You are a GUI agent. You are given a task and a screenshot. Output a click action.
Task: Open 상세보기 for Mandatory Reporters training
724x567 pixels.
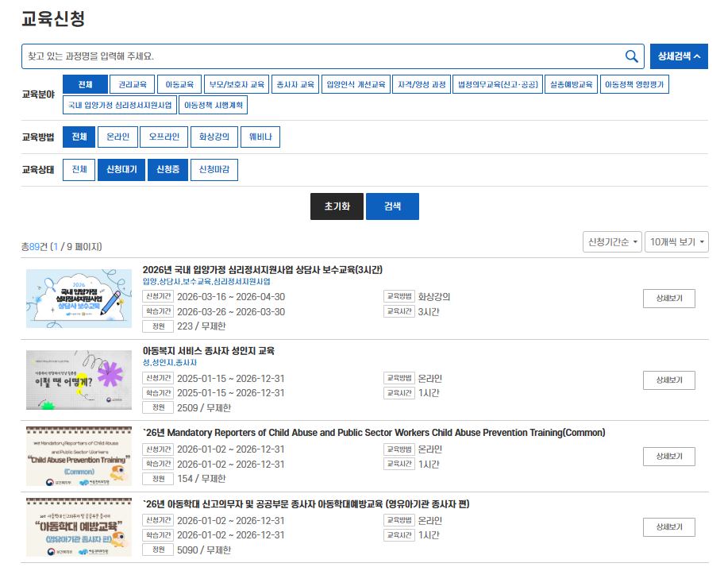click(x=669, y=456)
